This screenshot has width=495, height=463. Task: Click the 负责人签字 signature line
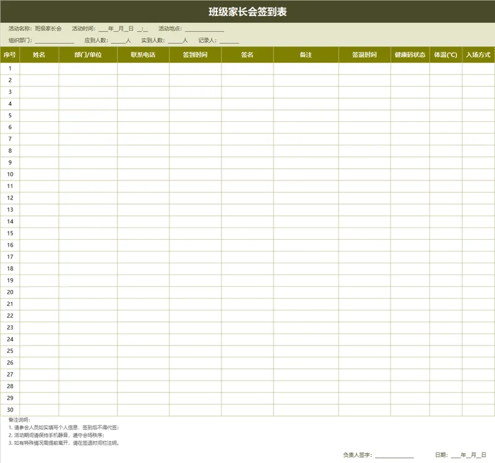coord(394,455)
